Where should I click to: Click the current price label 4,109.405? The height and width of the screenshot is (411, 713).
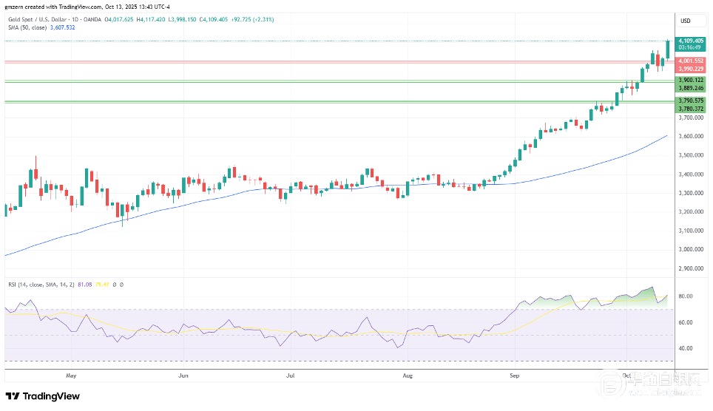[x=690, y=41]
